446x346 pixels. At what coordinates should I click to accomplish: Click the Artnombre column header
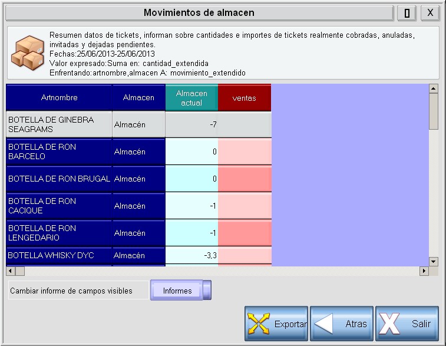59,98
